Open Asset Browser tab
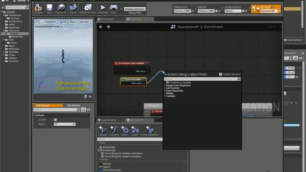This screenshot has height=172, width=306. pos(109,120)
